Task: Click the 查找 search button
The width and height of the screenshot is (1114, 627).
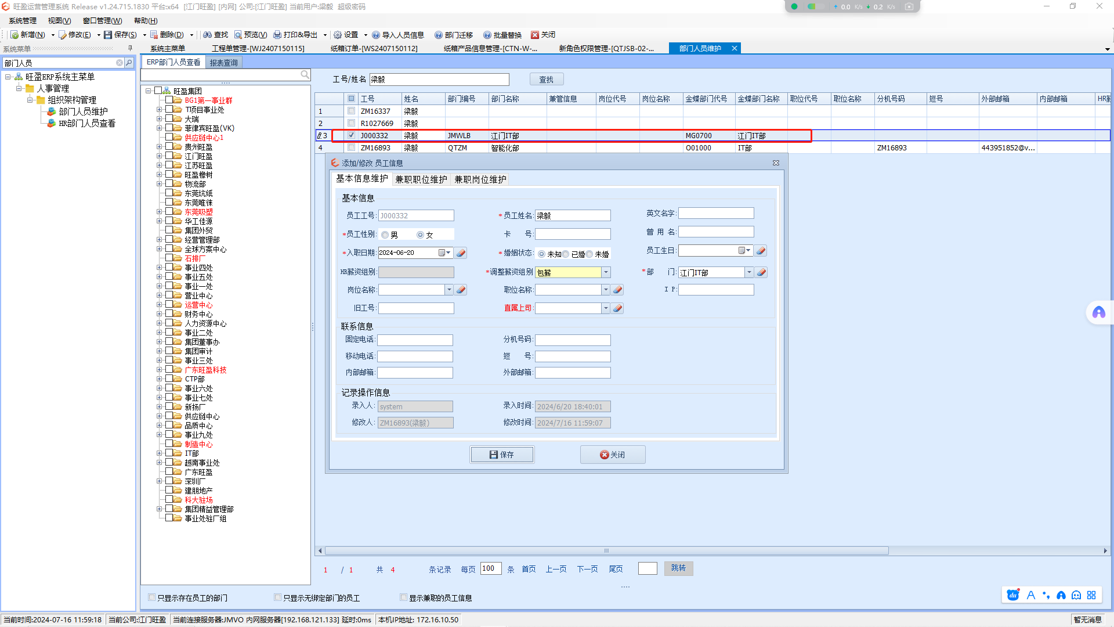Action: pos(547,80)
